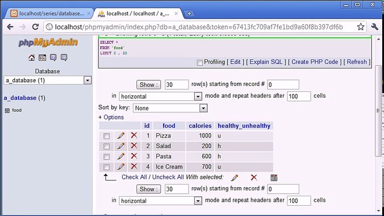Delete selected rows red X icon
Screen dimensions: 384x216
point(254,178)
